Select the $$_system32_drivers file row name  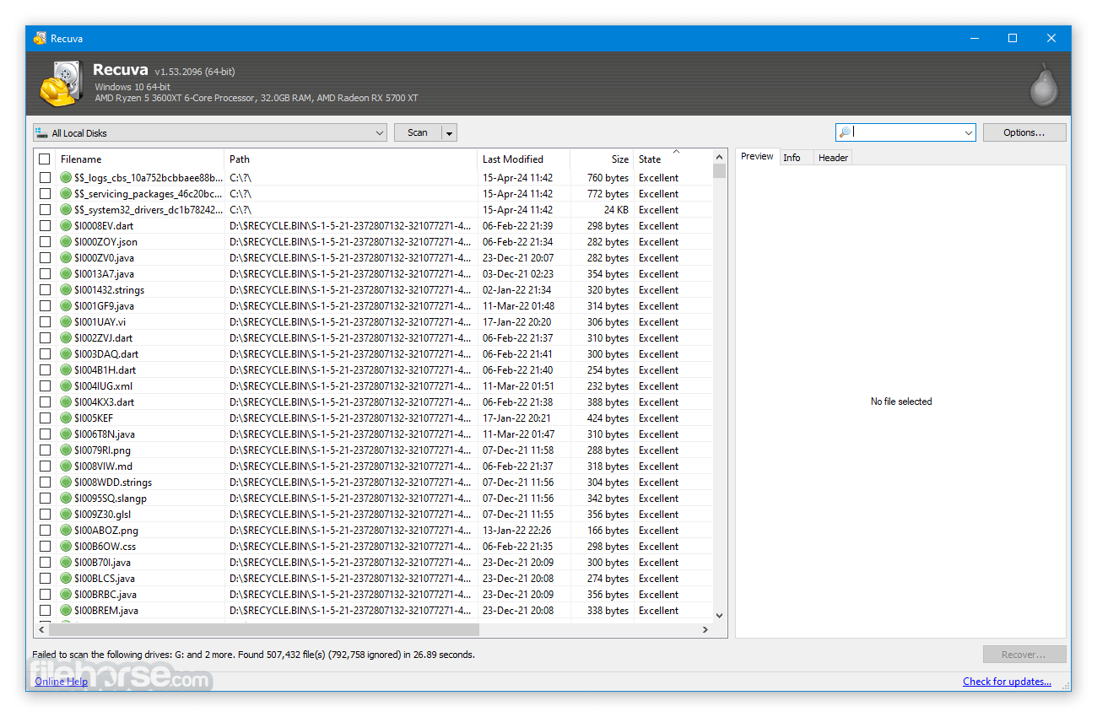[x=148, y=210]
